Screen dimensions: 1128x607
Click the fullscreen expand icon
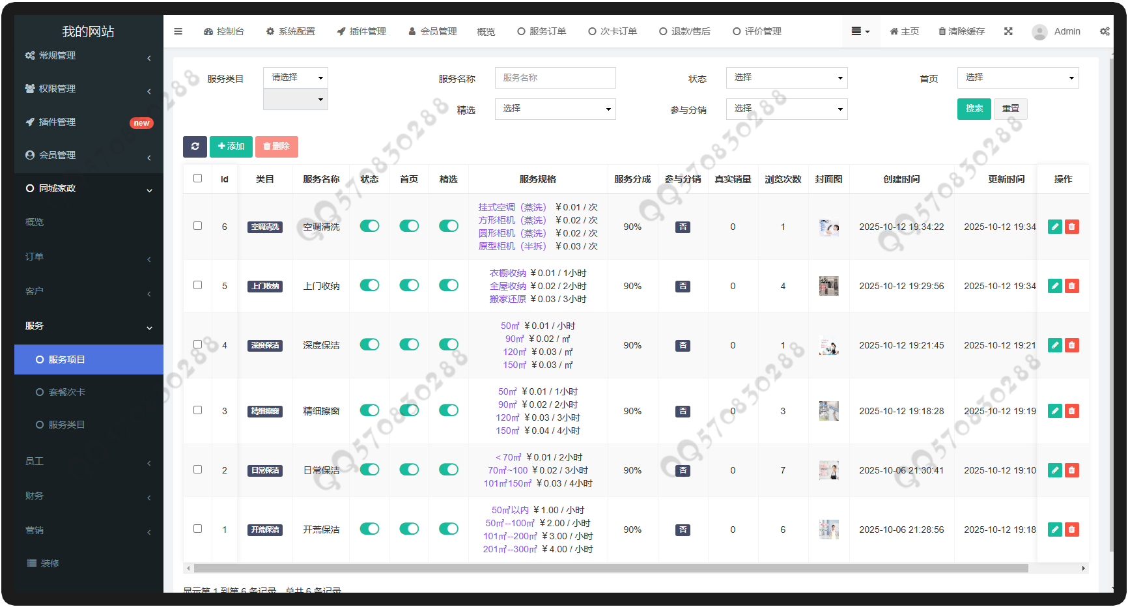pyautogui.click(x=1008, y=31)
